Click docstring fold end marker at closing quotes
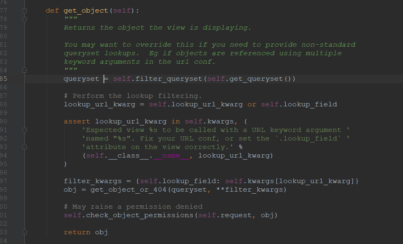 pyautogui.click(x=25, y=70)
